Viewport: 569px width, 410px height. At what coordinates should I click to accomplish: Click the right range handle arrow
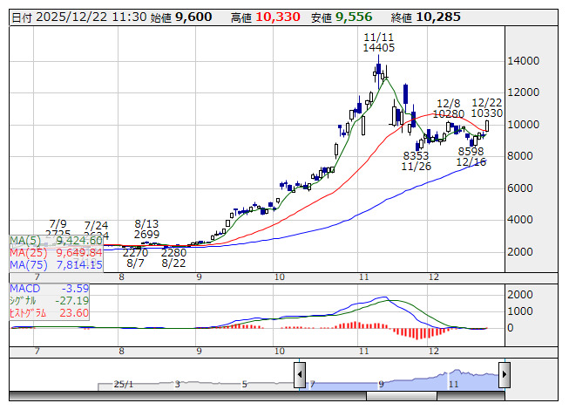click(x=504, y=377)
